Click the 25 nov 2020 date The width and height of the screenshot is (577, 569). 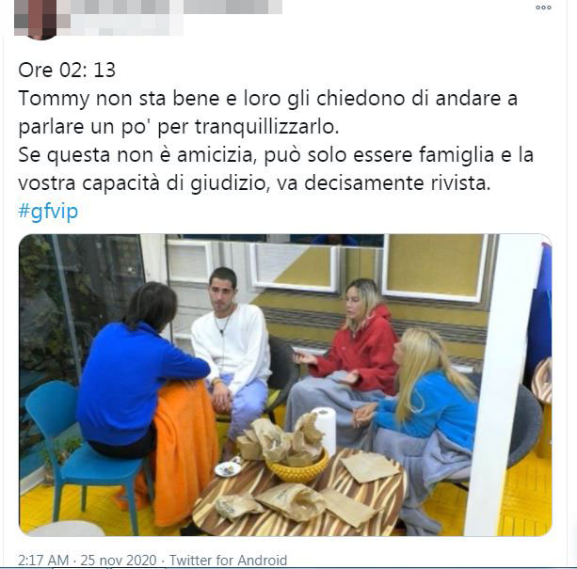pos(119,561)
